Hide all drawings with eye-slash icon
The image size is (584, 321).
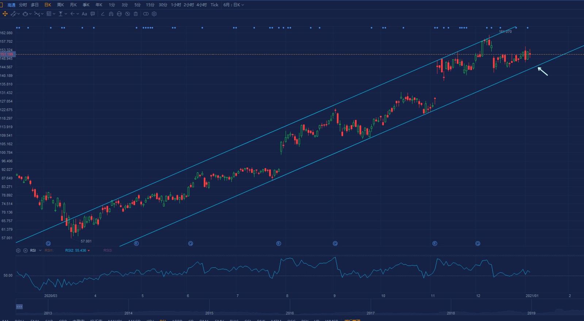[127, 14]
